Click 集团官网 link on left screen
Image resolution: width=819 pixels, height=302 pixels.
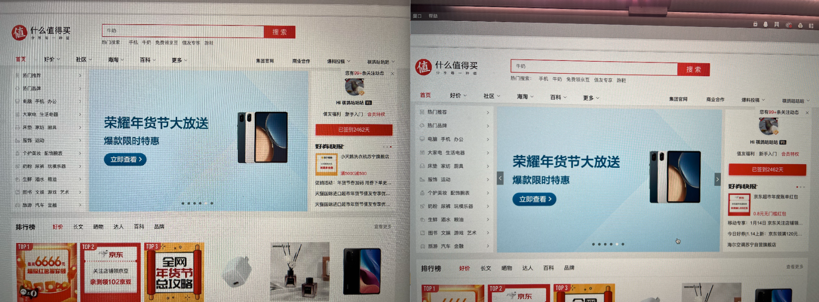coord(265,61)
